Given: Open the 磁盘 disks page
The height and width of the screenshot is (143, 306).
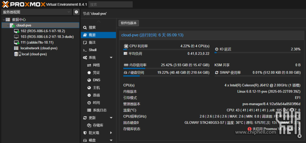Looking at the screenshot, I should click(x=98, y=140).
